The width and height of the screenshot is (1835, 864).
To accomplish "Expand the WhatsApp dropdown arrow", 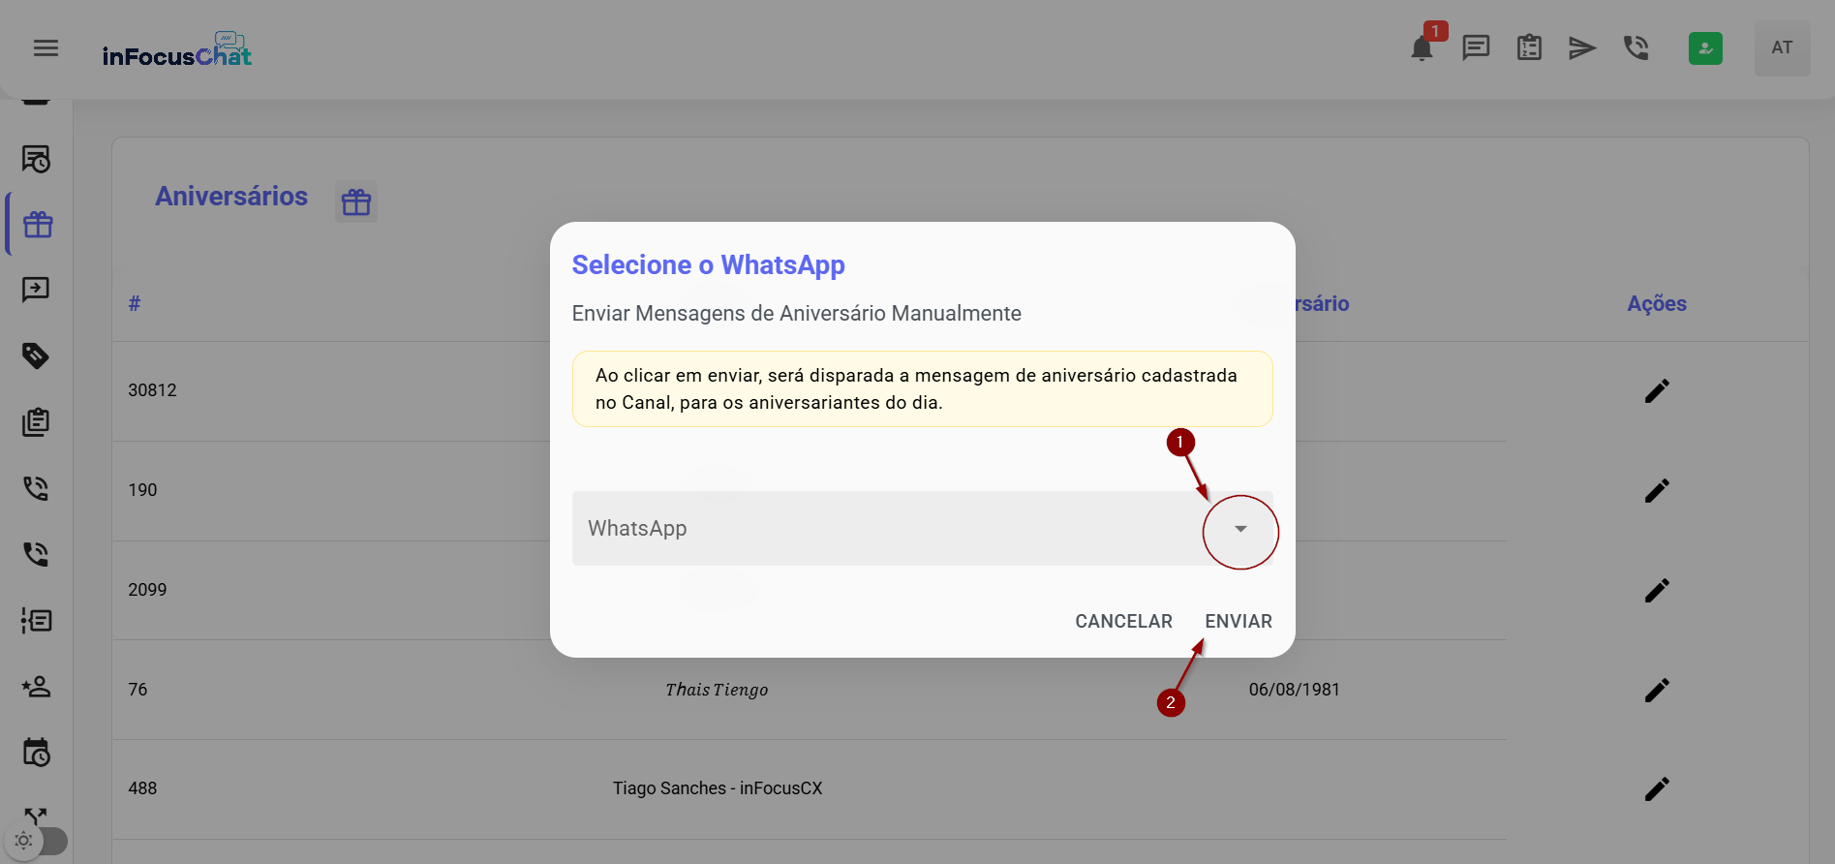I will click(x=1240, y=529).
